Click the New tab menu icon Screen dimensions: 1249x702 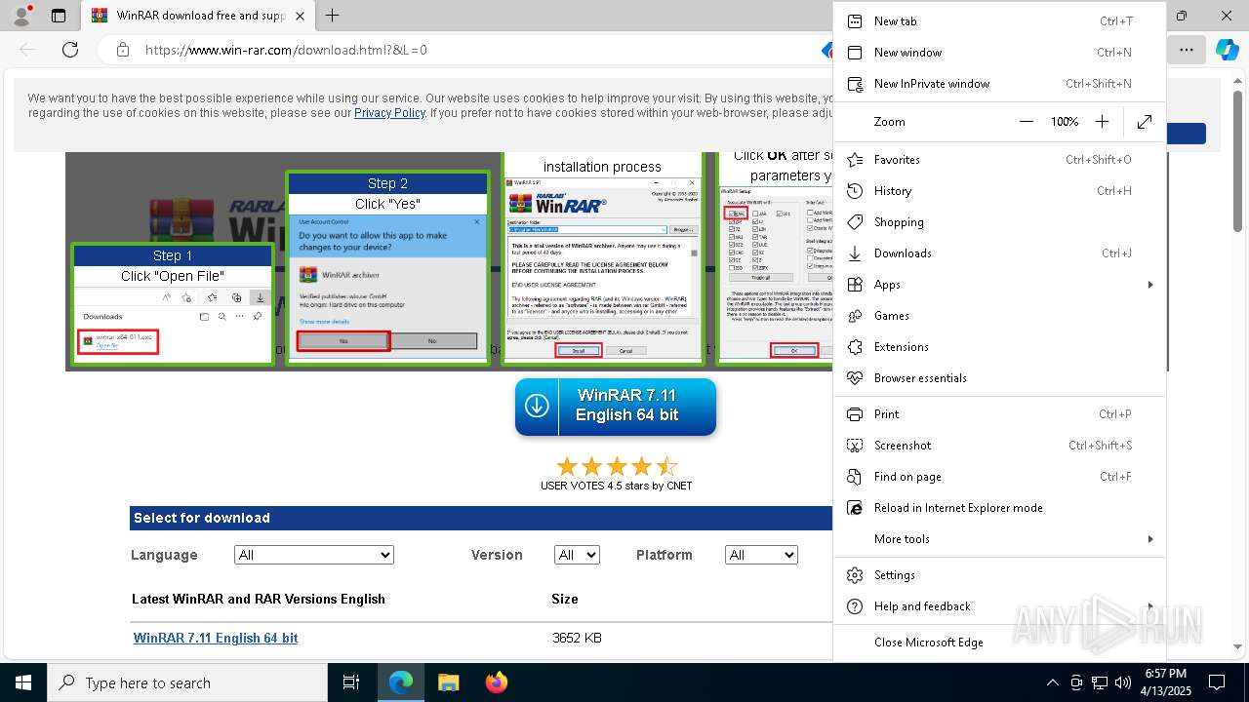tap(855, 21)
